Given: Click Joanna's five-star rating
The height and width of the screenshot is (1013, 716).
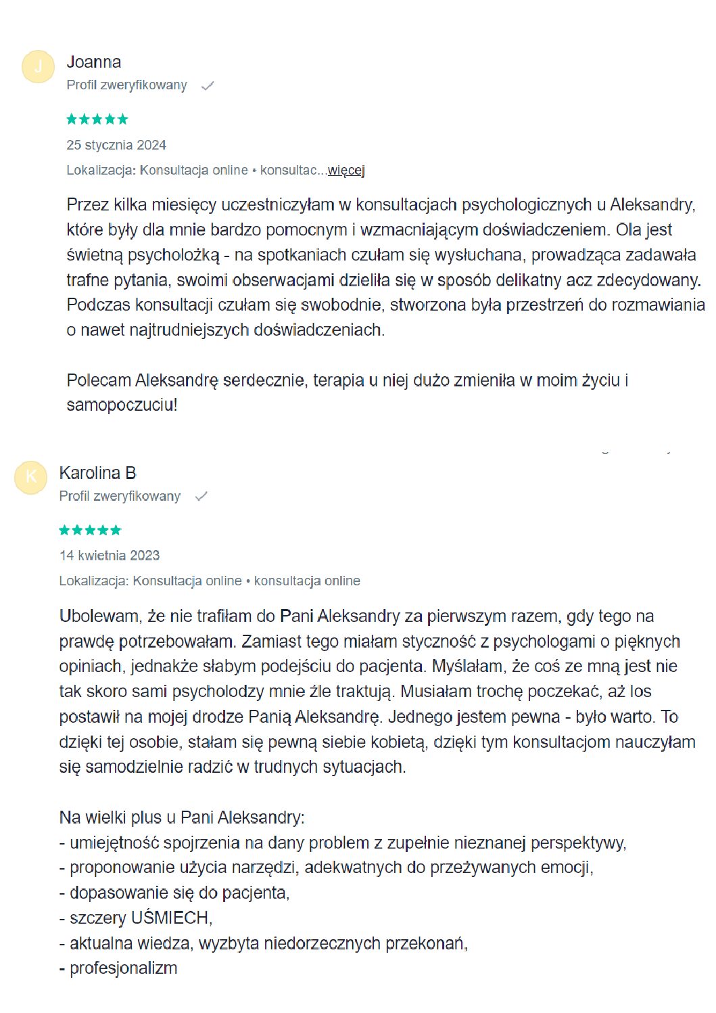Looking at the screenshot, I should point(97,120).
